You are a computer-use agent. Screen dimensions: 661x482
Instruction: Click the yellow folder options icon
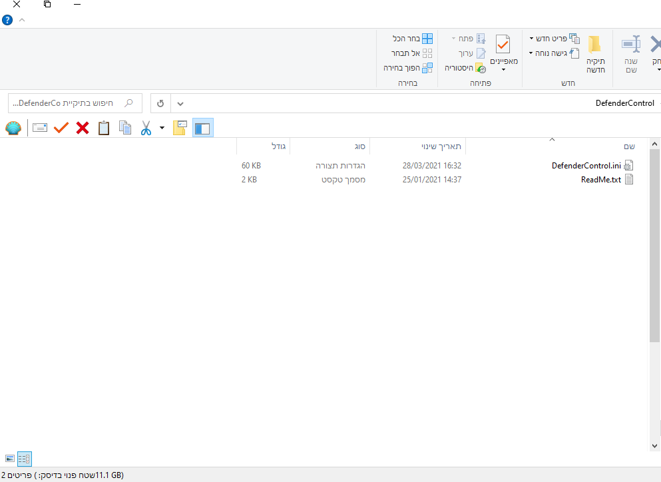180,128
